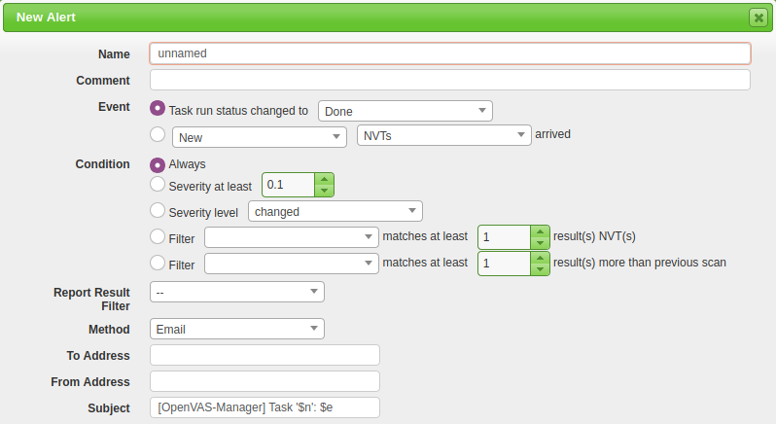Open the Done status dropdown

406,111
